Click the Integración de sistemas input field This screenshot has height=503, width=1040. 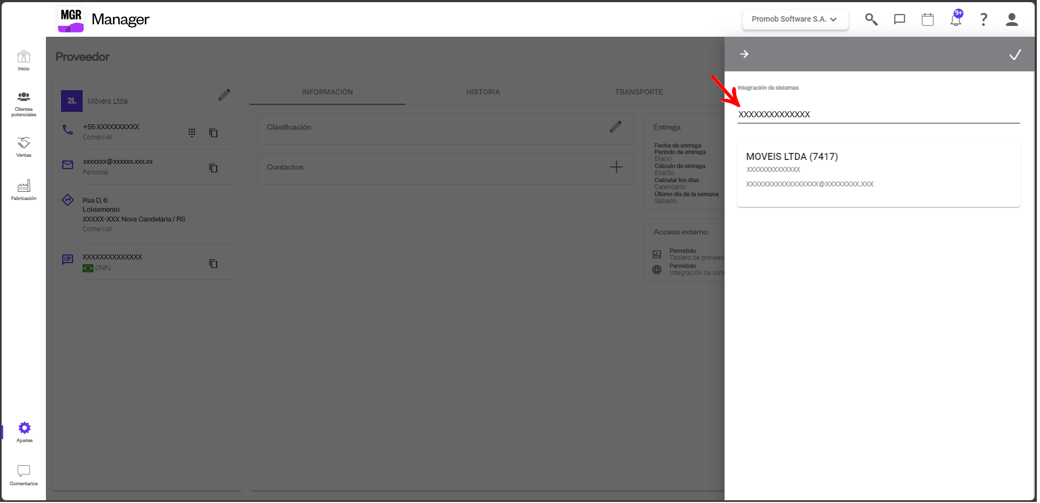point(878,115)
